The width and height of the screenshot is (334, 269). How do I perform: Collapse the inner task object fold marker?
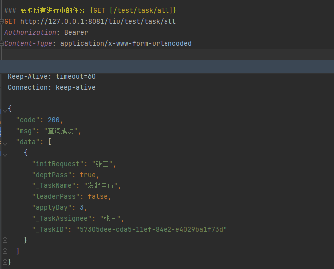point(5,153)
